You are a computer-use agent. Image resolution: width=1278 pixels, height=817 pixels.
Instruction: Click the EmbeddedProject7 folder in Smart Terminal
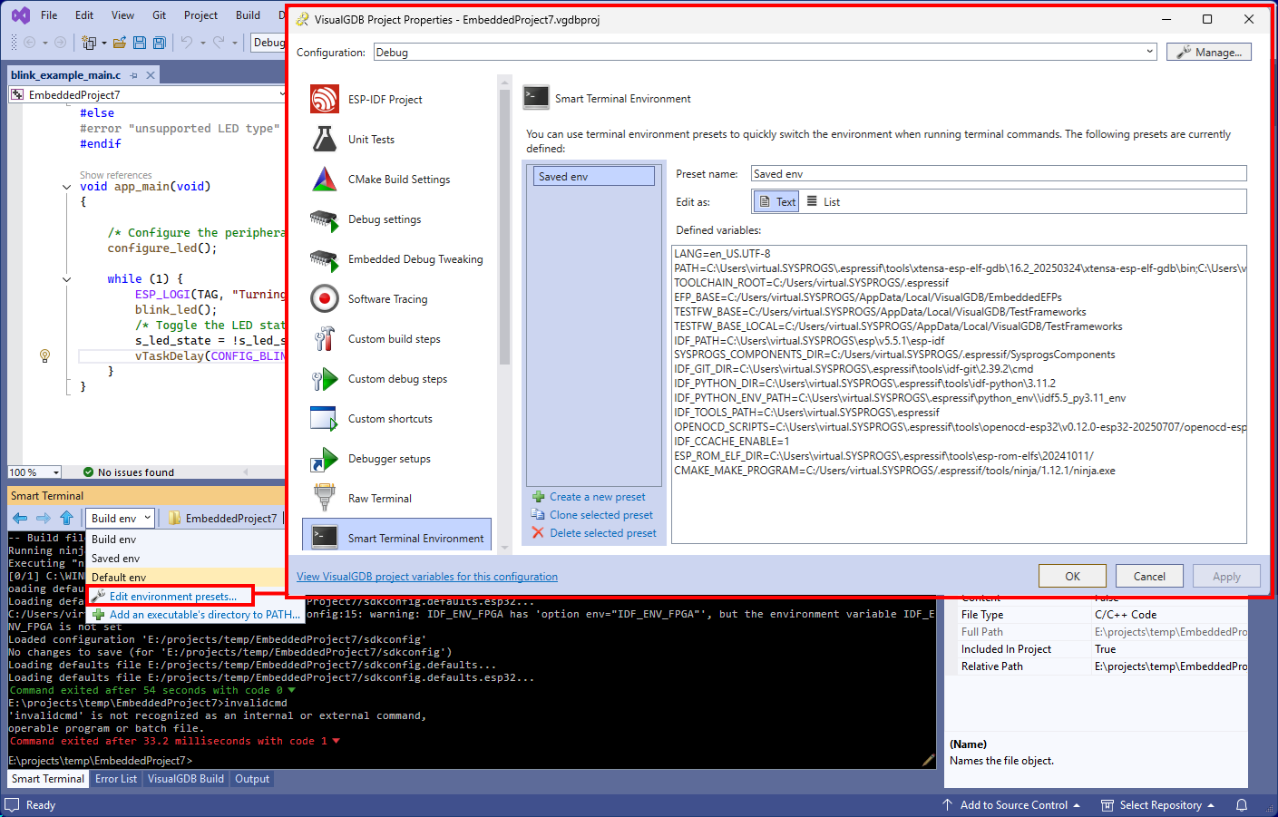223,519
